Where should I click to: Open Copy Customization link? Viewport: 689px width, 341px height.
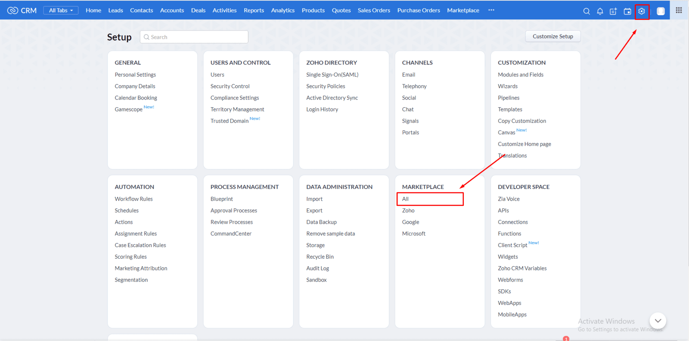pos(522,121)
